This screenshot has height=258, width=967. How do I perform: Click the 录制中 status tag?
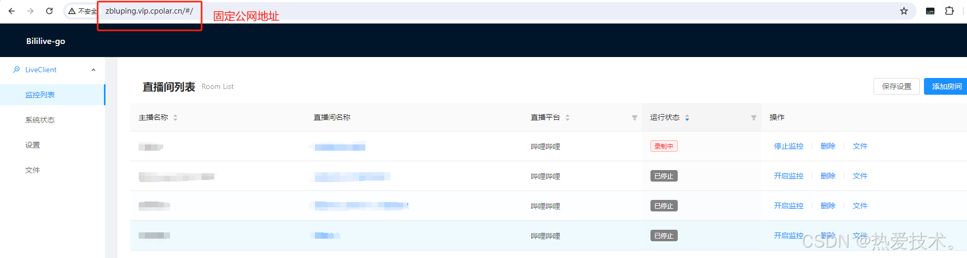(664, 146)
